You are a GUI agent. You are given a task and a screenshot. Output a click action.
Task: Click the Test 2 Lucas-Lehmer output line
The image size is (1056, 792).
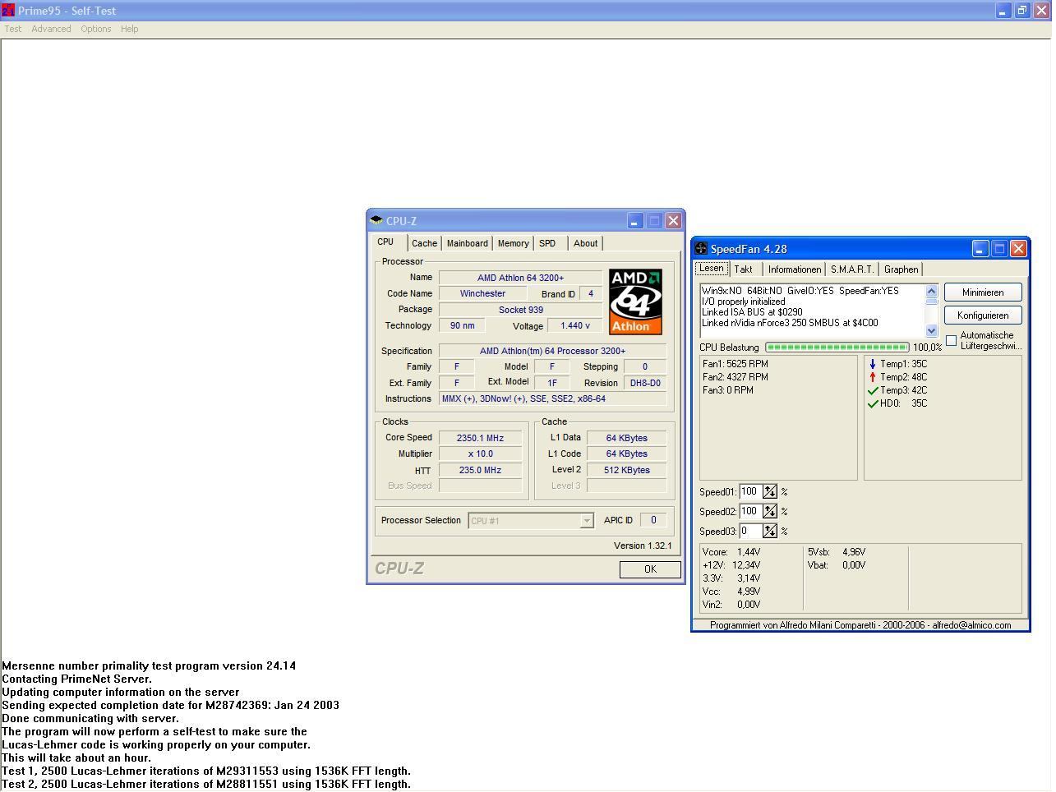(x=206, y=784)
